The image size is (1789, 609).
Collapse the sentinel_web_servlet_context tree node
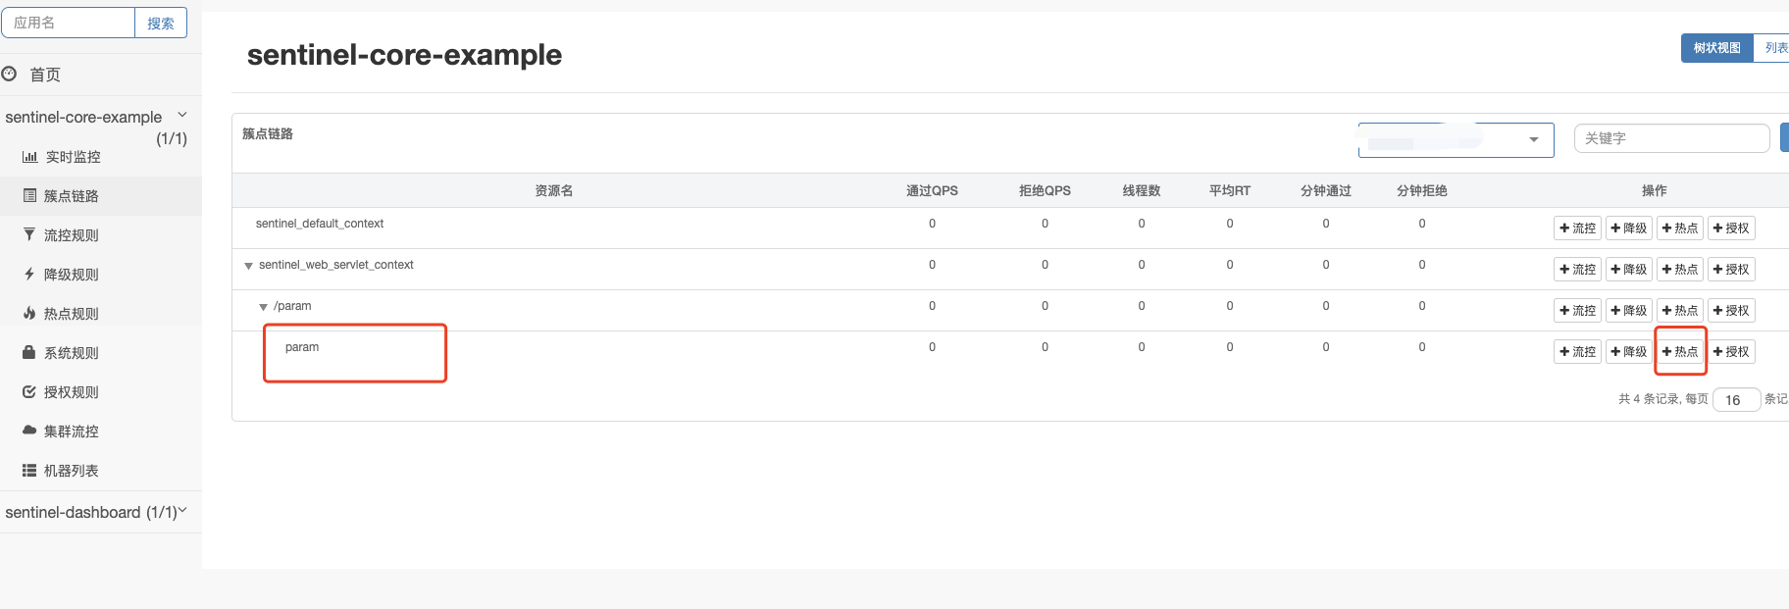(248, 266)
